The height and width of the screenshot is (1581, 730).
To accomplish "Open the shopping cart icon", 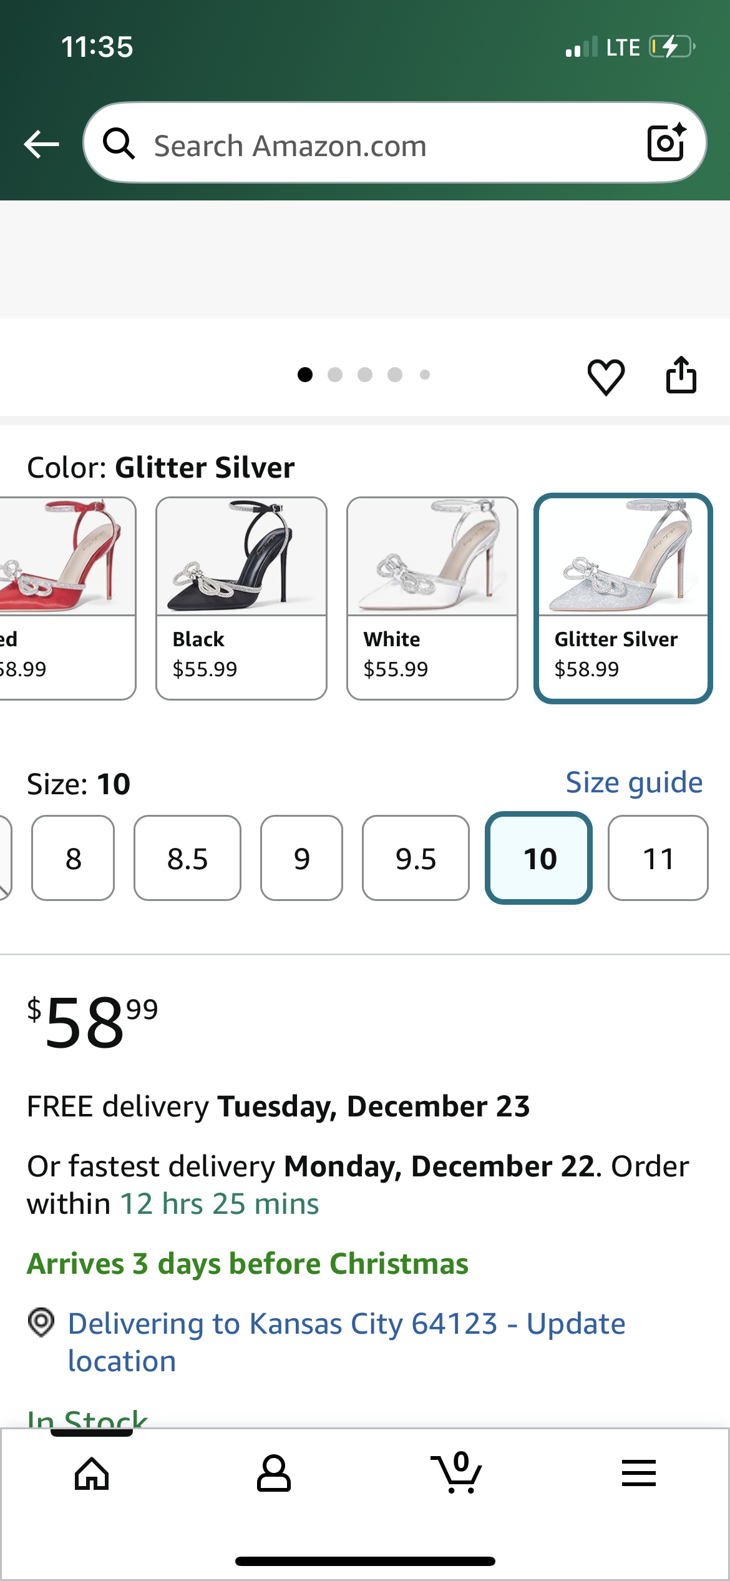I will (456, 1474).
